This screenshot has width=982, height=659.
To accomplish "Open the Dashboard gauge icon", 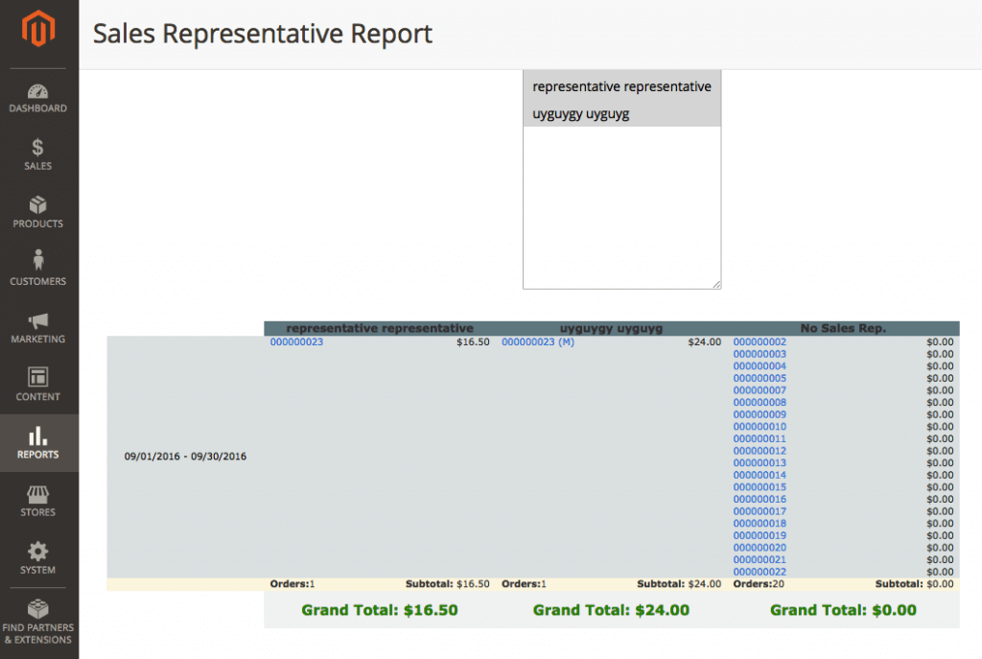I will 38,92.
